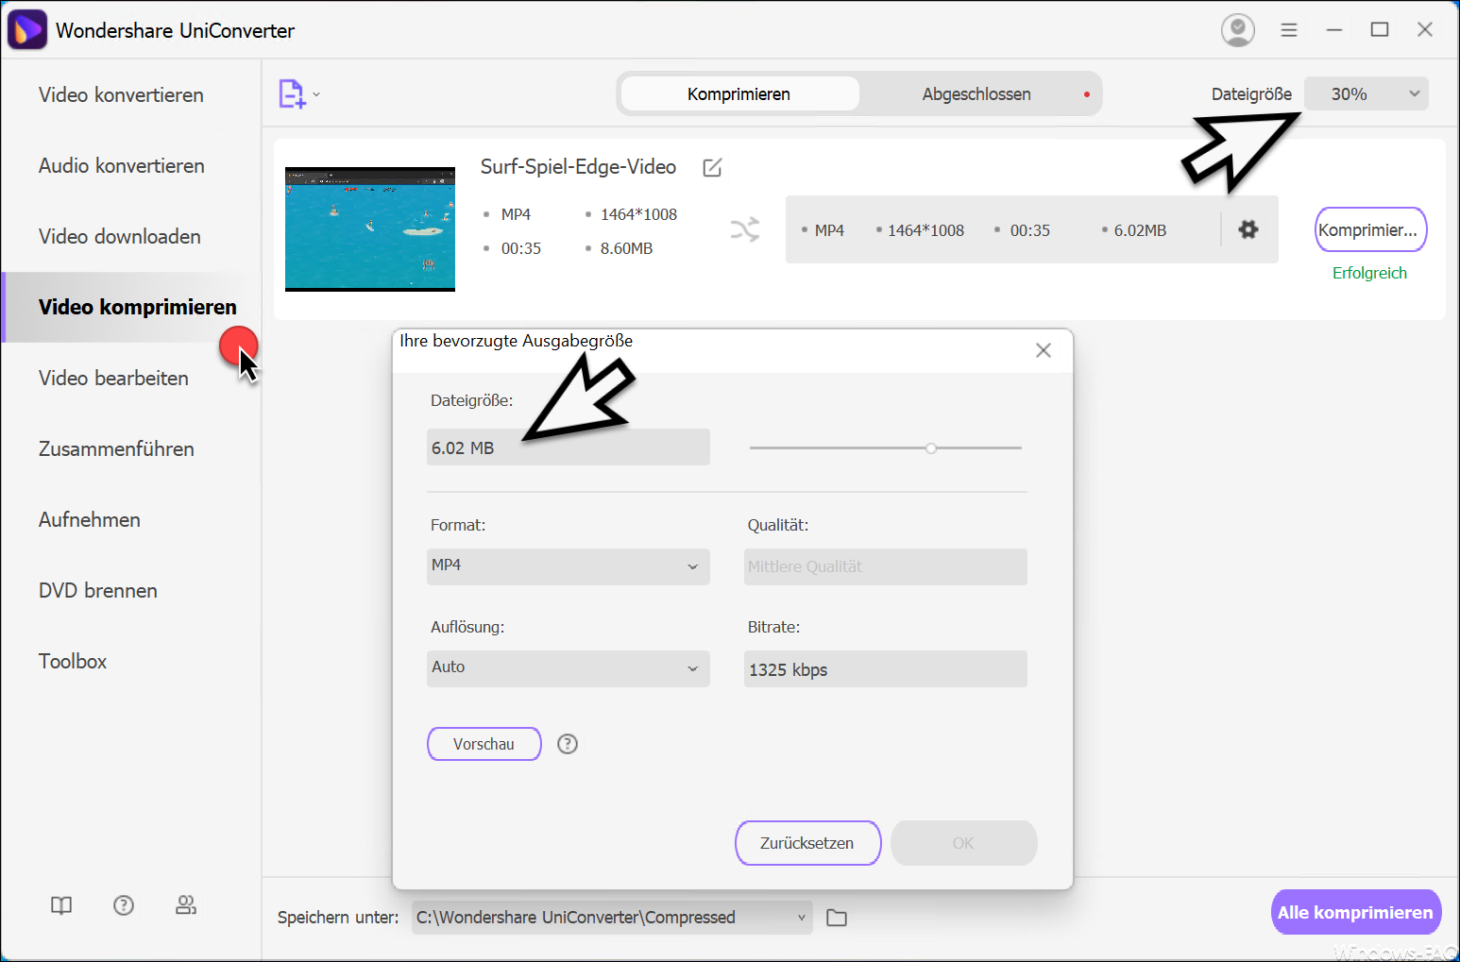The width and height of the screenshot is (1460, 962).
Task: Click the Zurücksetzen button
Action: pyautogui.click(x=807, y=843)
